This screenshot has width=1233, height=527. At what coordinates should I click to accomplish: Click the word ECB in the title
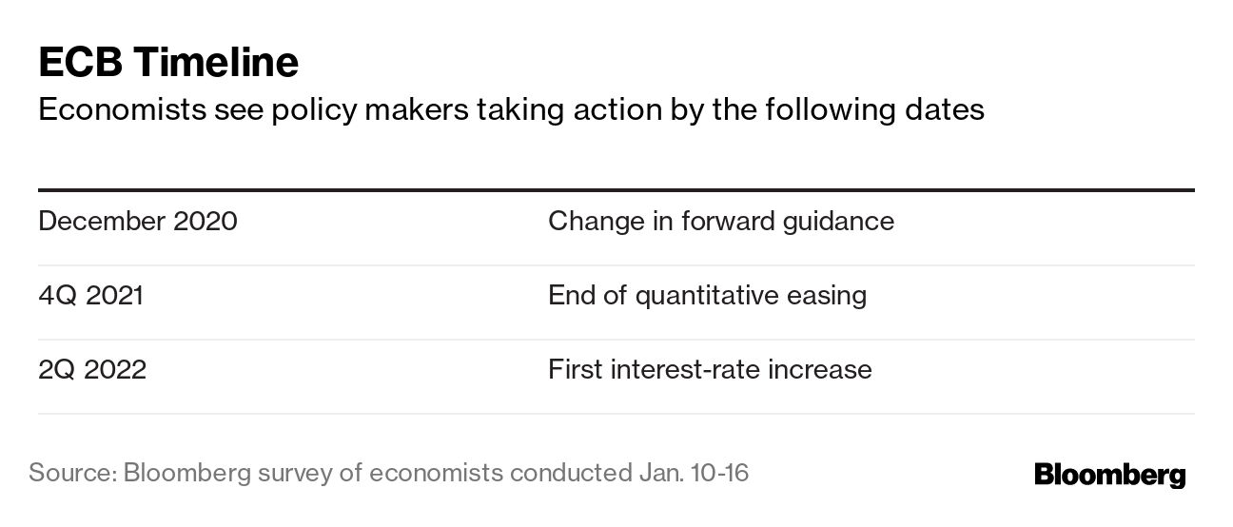click(80, 63)
